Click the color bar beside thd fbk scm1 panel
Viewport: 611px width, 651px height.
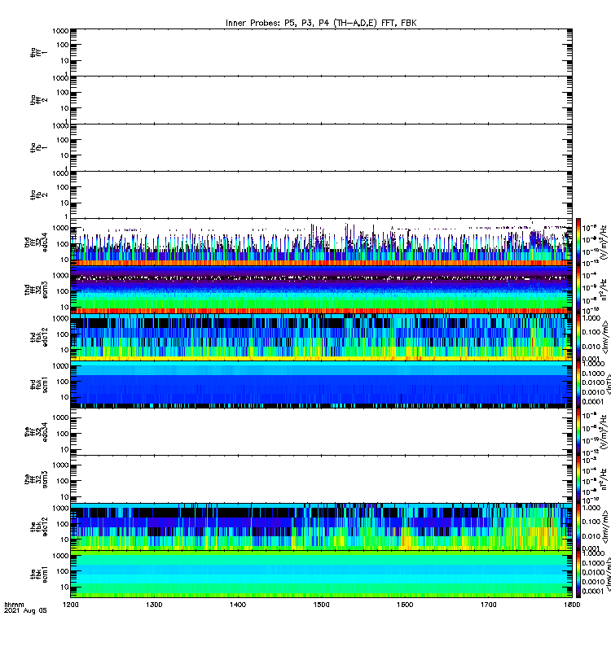click(578, 384)
